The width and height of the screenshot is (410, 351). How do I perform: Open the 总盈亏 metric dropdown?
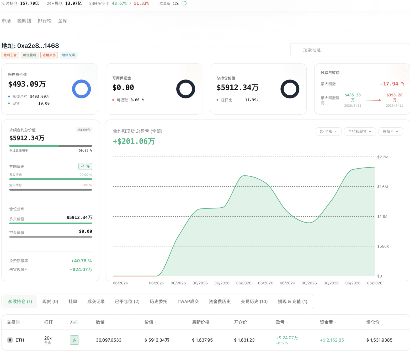click(x=391, y=132)
